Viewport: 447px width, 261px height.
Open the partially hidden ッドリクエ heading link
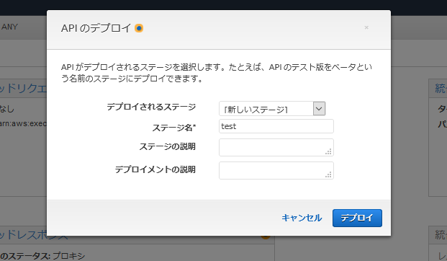click(x=23, y=88)
